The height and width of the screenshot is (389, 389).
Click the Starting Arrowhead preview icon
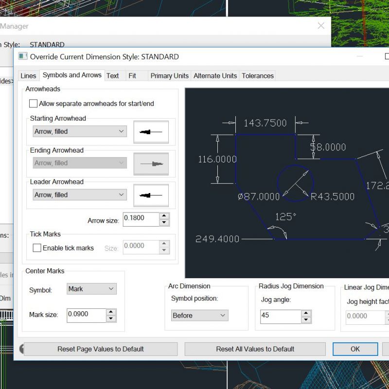pos(151,132)
